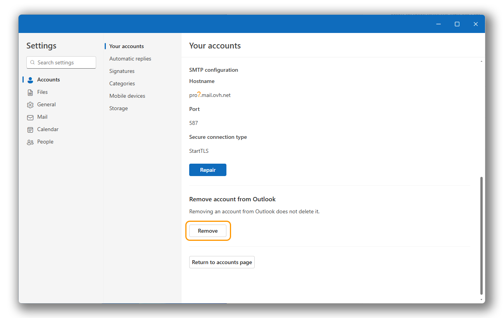
Task: Click the blue Repair button
Action: [x=208, y=170]
